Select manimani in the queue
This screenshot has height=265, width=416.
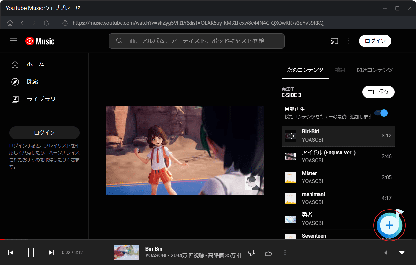coord(338,198)
